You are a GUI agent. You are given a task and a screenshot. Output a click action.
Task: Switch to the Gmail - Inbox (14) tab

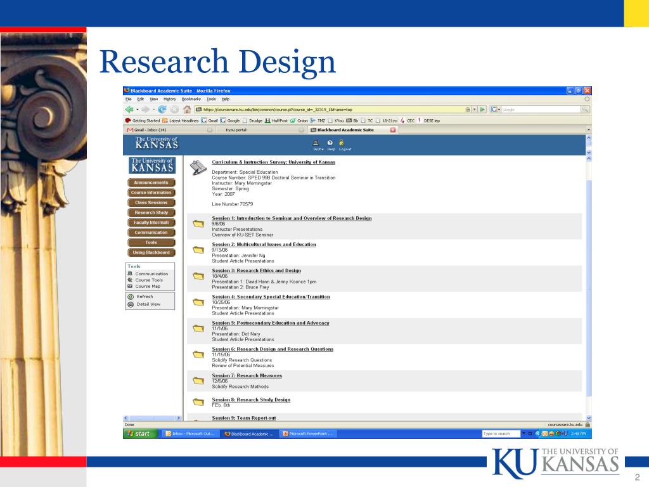click(x=169, y=130)
